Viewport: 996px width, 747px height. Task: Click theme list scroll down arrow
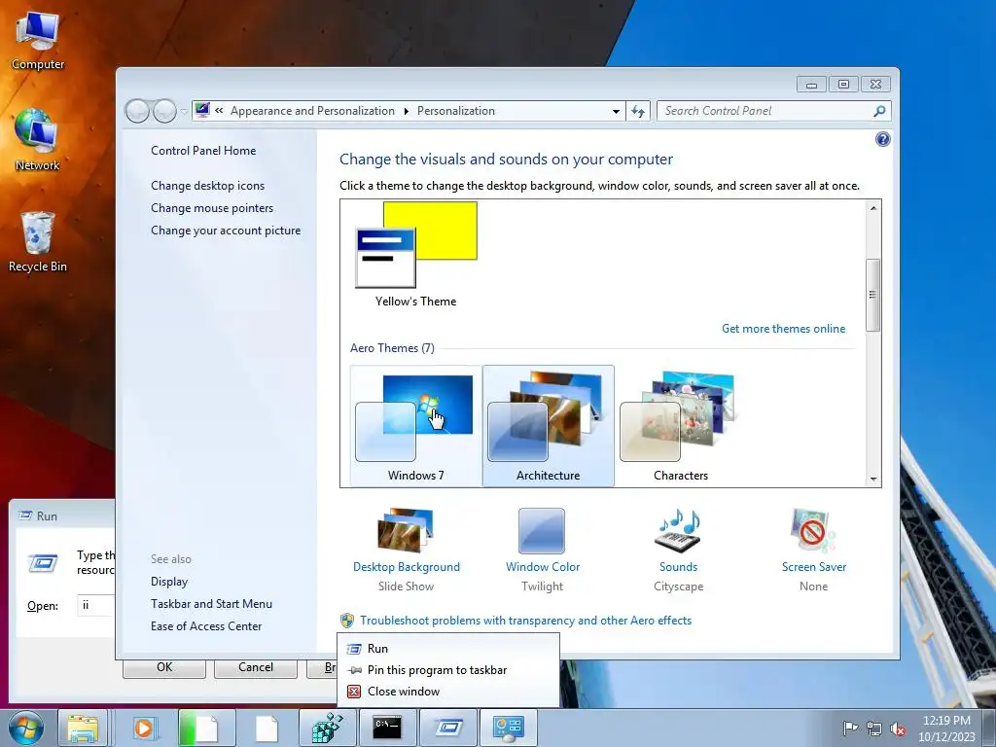[873, 479]
